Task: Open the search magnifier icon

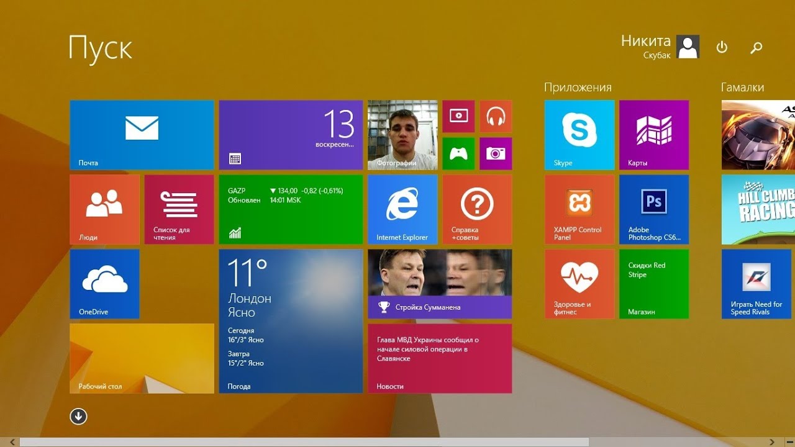Action: coord(756,47)
